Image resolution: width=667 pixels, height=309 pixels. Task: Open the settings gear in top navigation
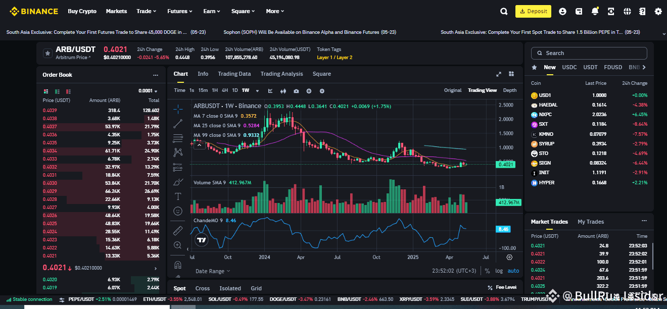(x=658, y=11)
